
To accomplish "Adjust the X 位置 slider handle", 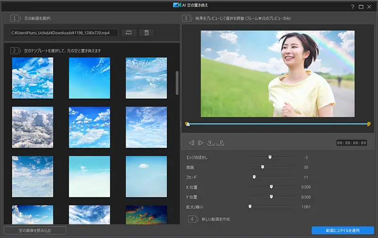I will tap(271, 187).
